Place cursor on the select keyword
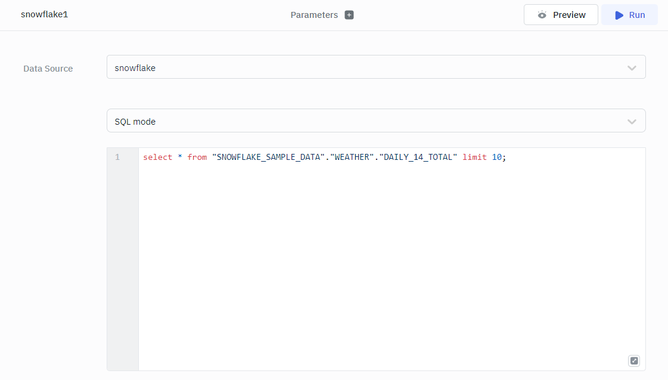This screenshot has height=380, width=668. click(x=157, y=157)
